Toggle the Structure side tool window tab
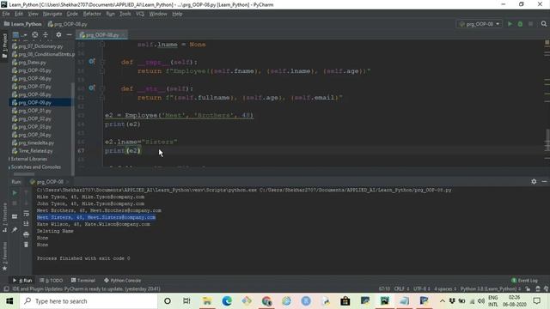The height and width of the screenshot is (309, 550). point(4,218)
